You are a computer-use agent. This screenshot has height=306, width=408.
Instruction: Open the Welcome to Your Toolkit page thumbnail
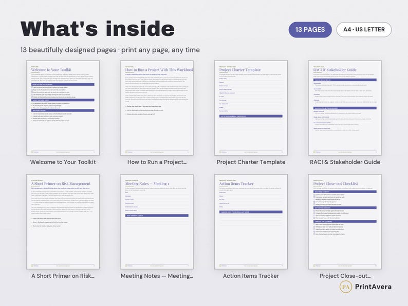point(63,108)
